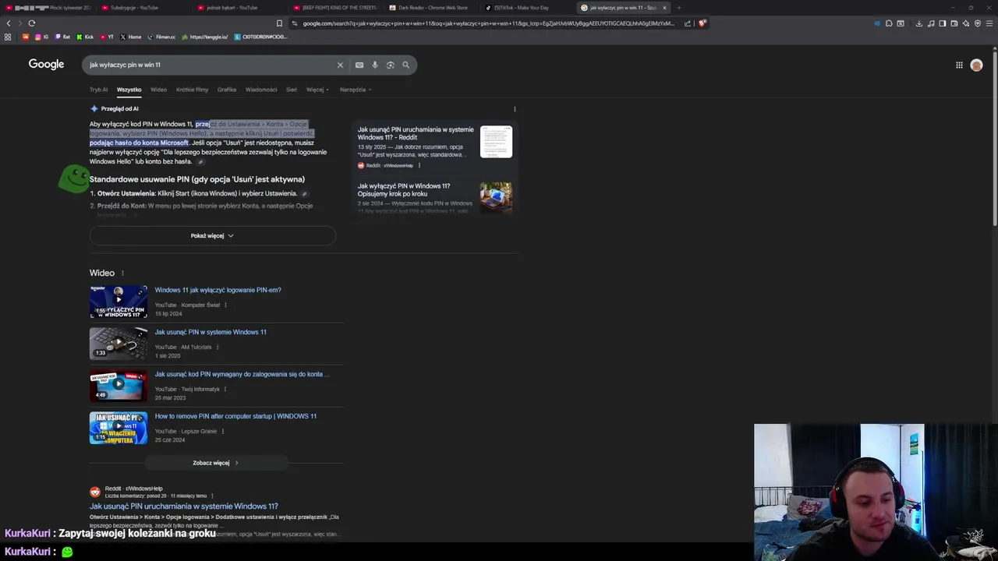The image size is (998, 561).
Task: Search by image with the Google Lens icon
Action: coord(391,65)
